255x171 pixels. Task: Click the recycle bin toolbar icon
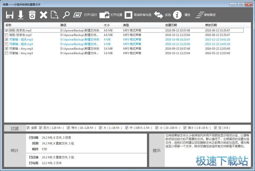(32, 15)
